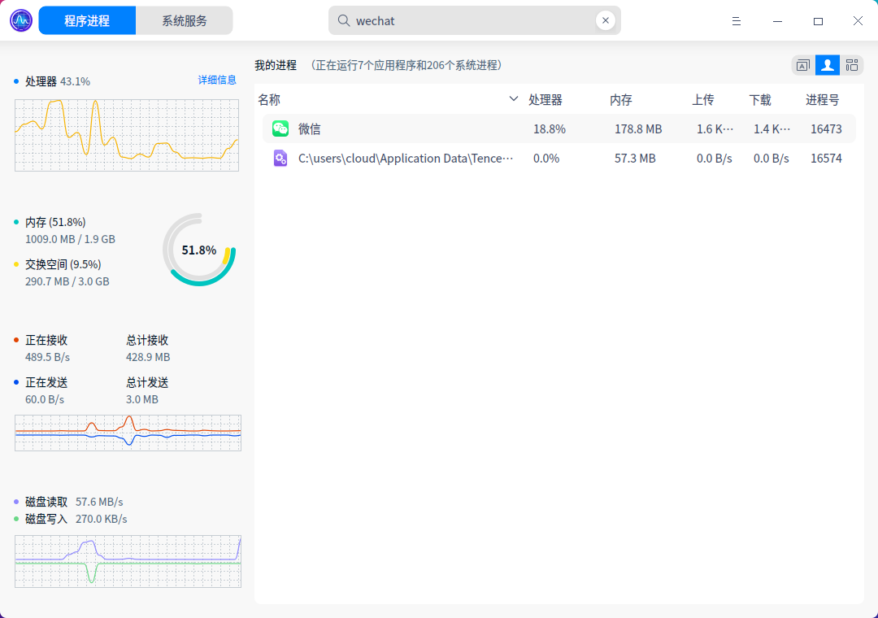This screenshot has height=618, width=878.
Task: Select the my processes user icon
Action: pyautogui.click(x=828, y=65)
